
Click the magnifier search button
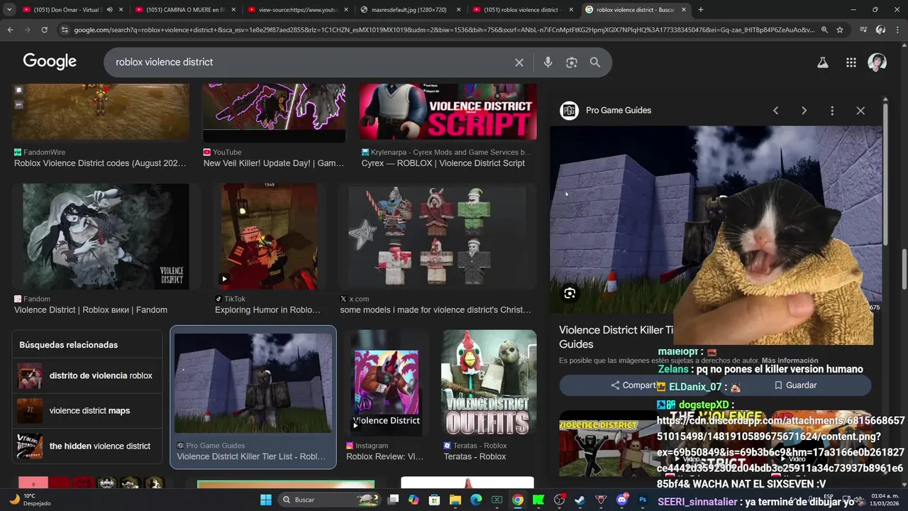click(x=595, y=62)
